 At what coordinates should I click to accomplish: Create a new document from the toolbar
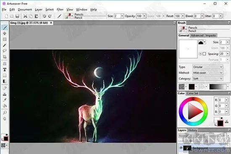coord(6,16)
